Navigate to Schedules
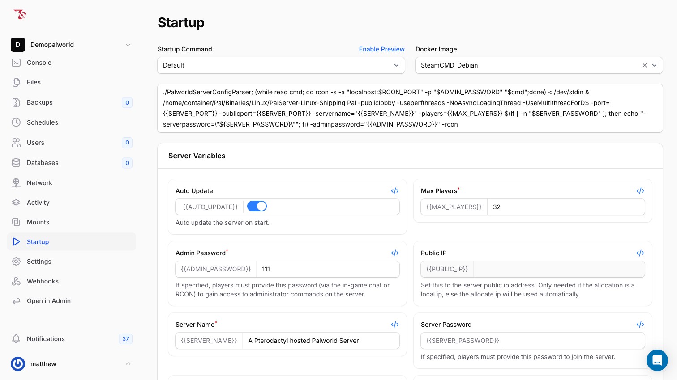The width and height of the screenshot is (677, 380). click(72, 122)
